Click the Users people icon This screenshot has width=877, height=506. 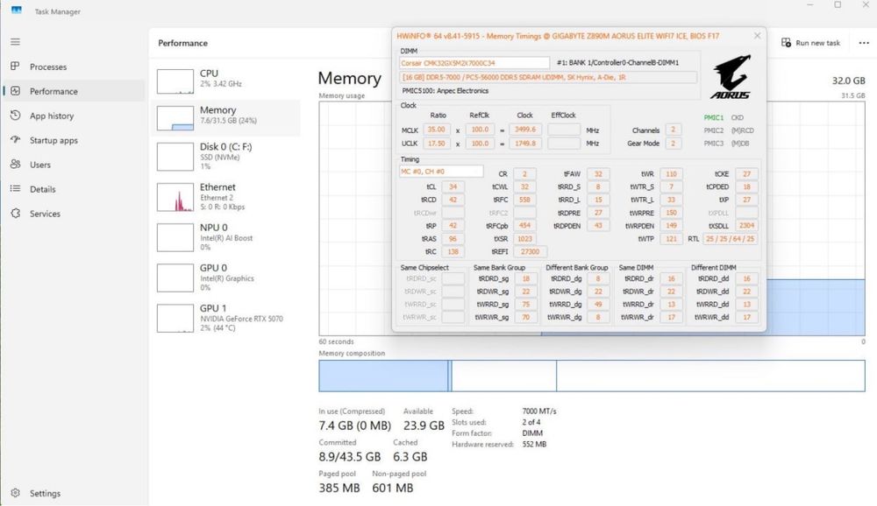[x=16, y=165]
